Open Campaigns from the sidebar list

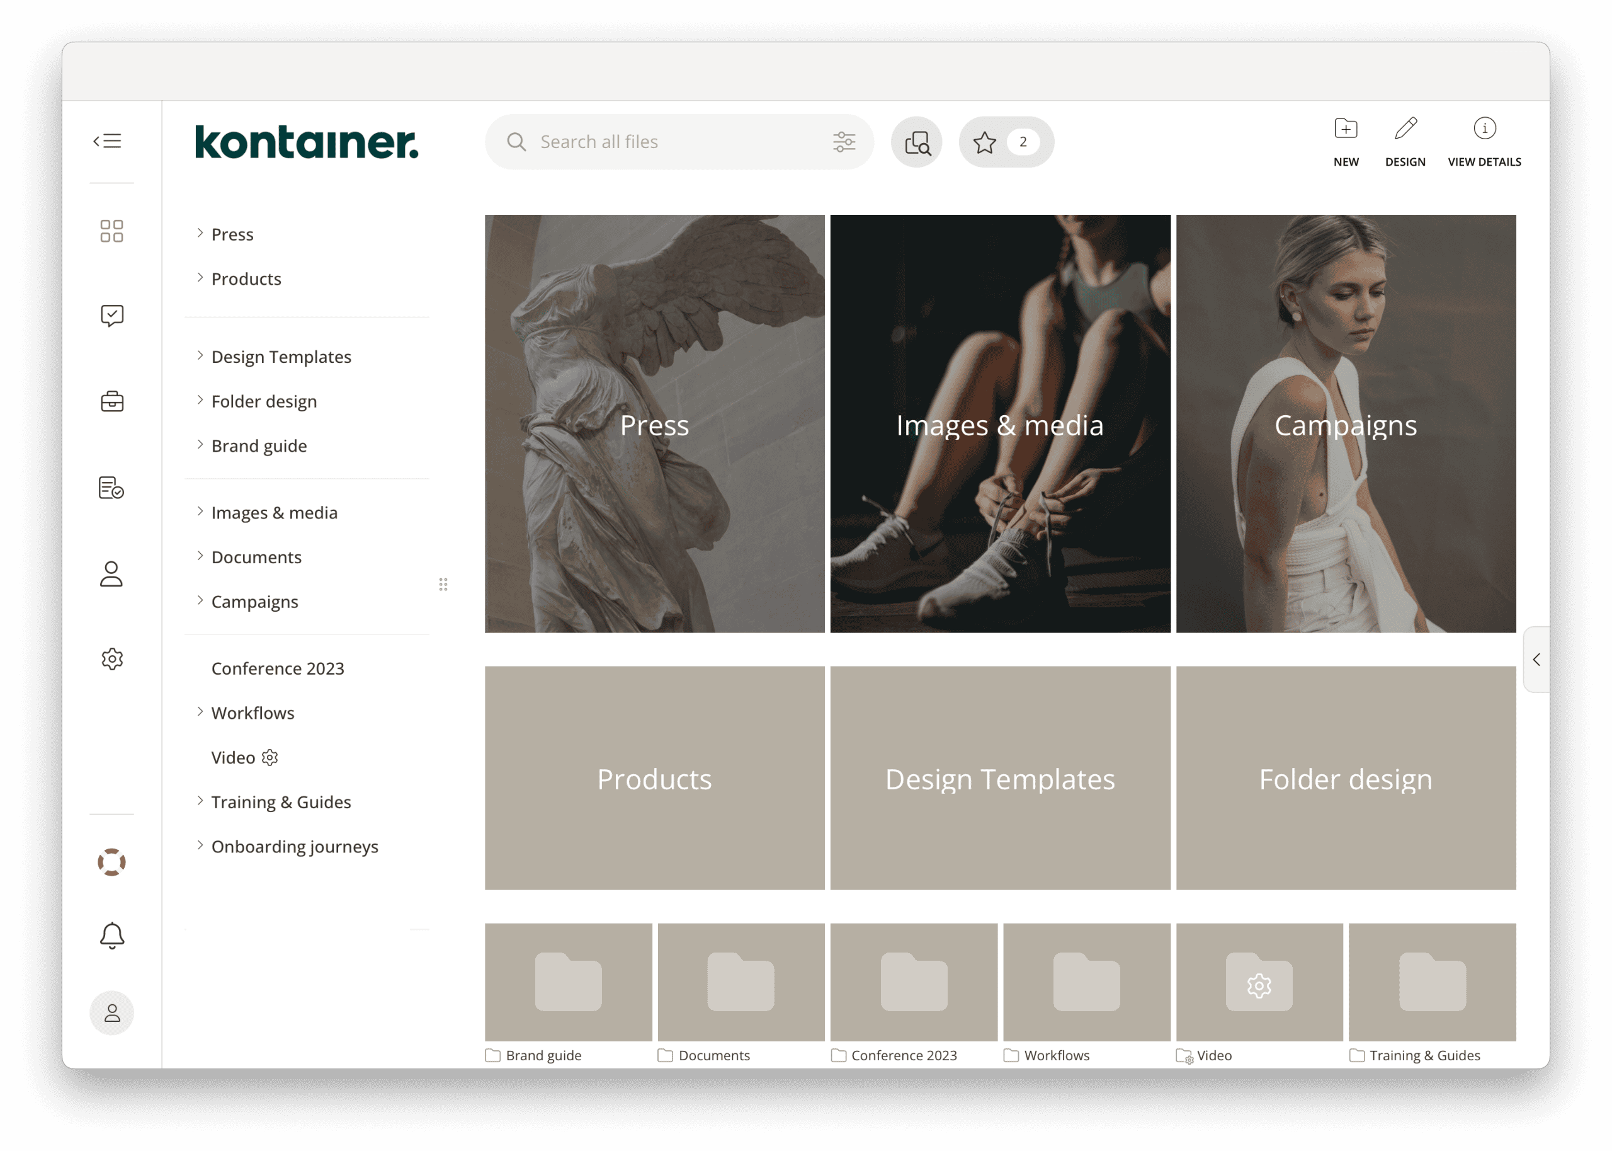(254, 601)
